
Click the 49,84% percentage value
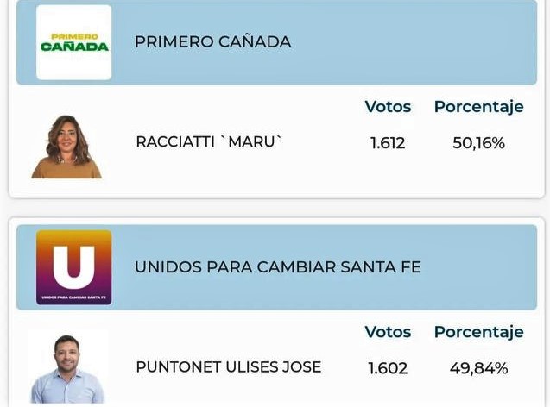(x=478, y=368)
